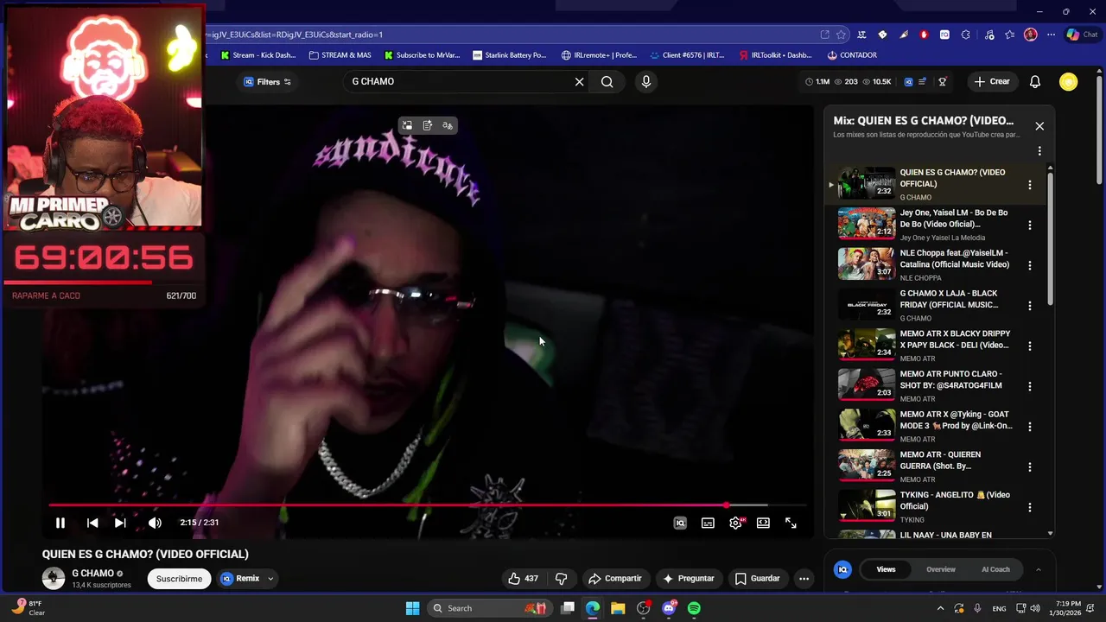Switch to vidIQ Overview tab

941,569
